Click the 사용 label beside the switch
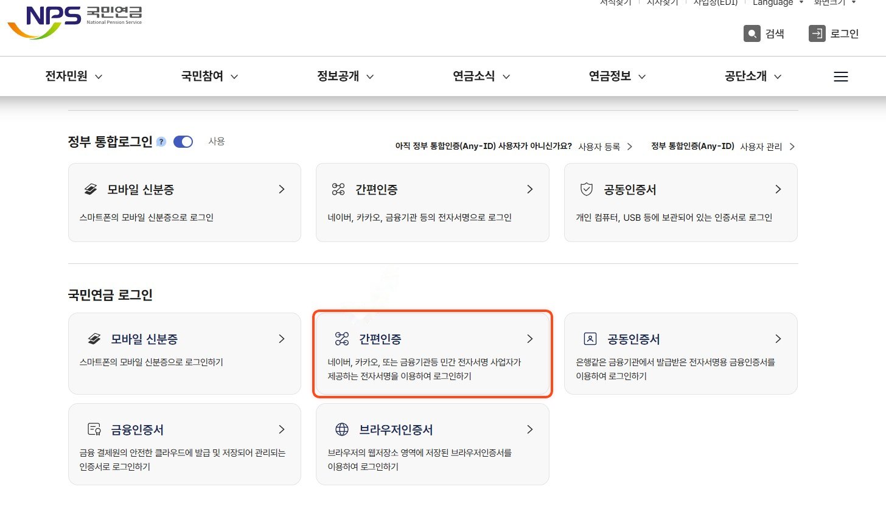Image resolution: width=886 pixels, height=509 pixels. click(x=217, y=141)
